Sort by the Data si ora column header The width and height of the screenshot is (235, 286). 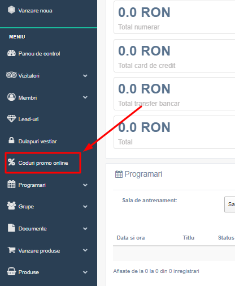tap(130, 238)
